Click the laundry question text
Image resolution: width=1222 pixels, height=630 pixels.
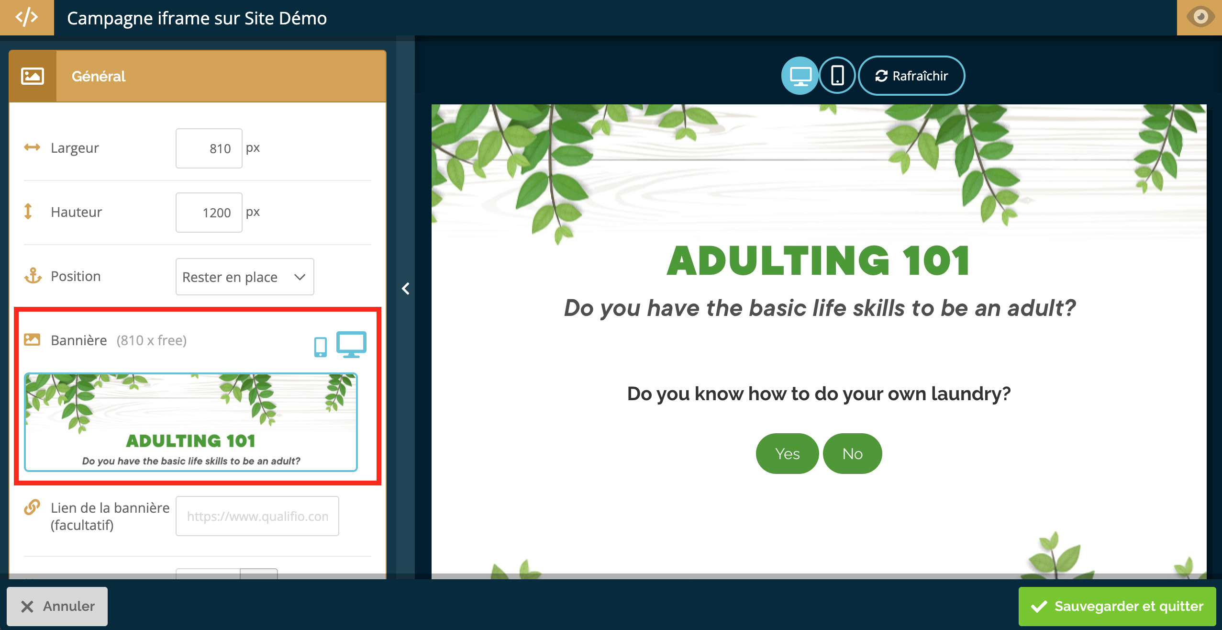tap(819, 394)
